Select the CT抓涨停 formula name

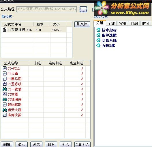coord(14,100)
